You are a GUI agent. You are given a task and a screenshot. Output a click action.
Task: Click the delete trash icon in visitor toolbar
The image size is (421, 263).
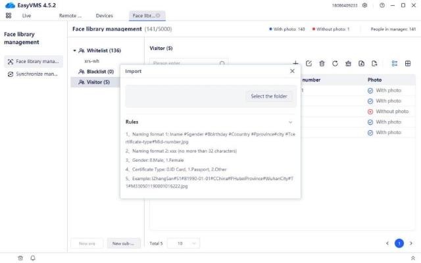point(322,63)
